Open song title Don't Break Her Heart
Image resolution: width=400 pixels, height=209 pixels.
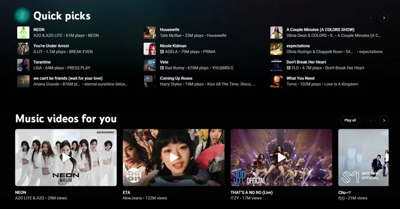click(x=306, y=62)
